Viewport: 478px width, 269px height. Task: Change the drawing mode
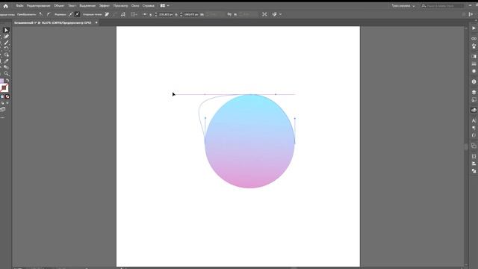[2, 103]
